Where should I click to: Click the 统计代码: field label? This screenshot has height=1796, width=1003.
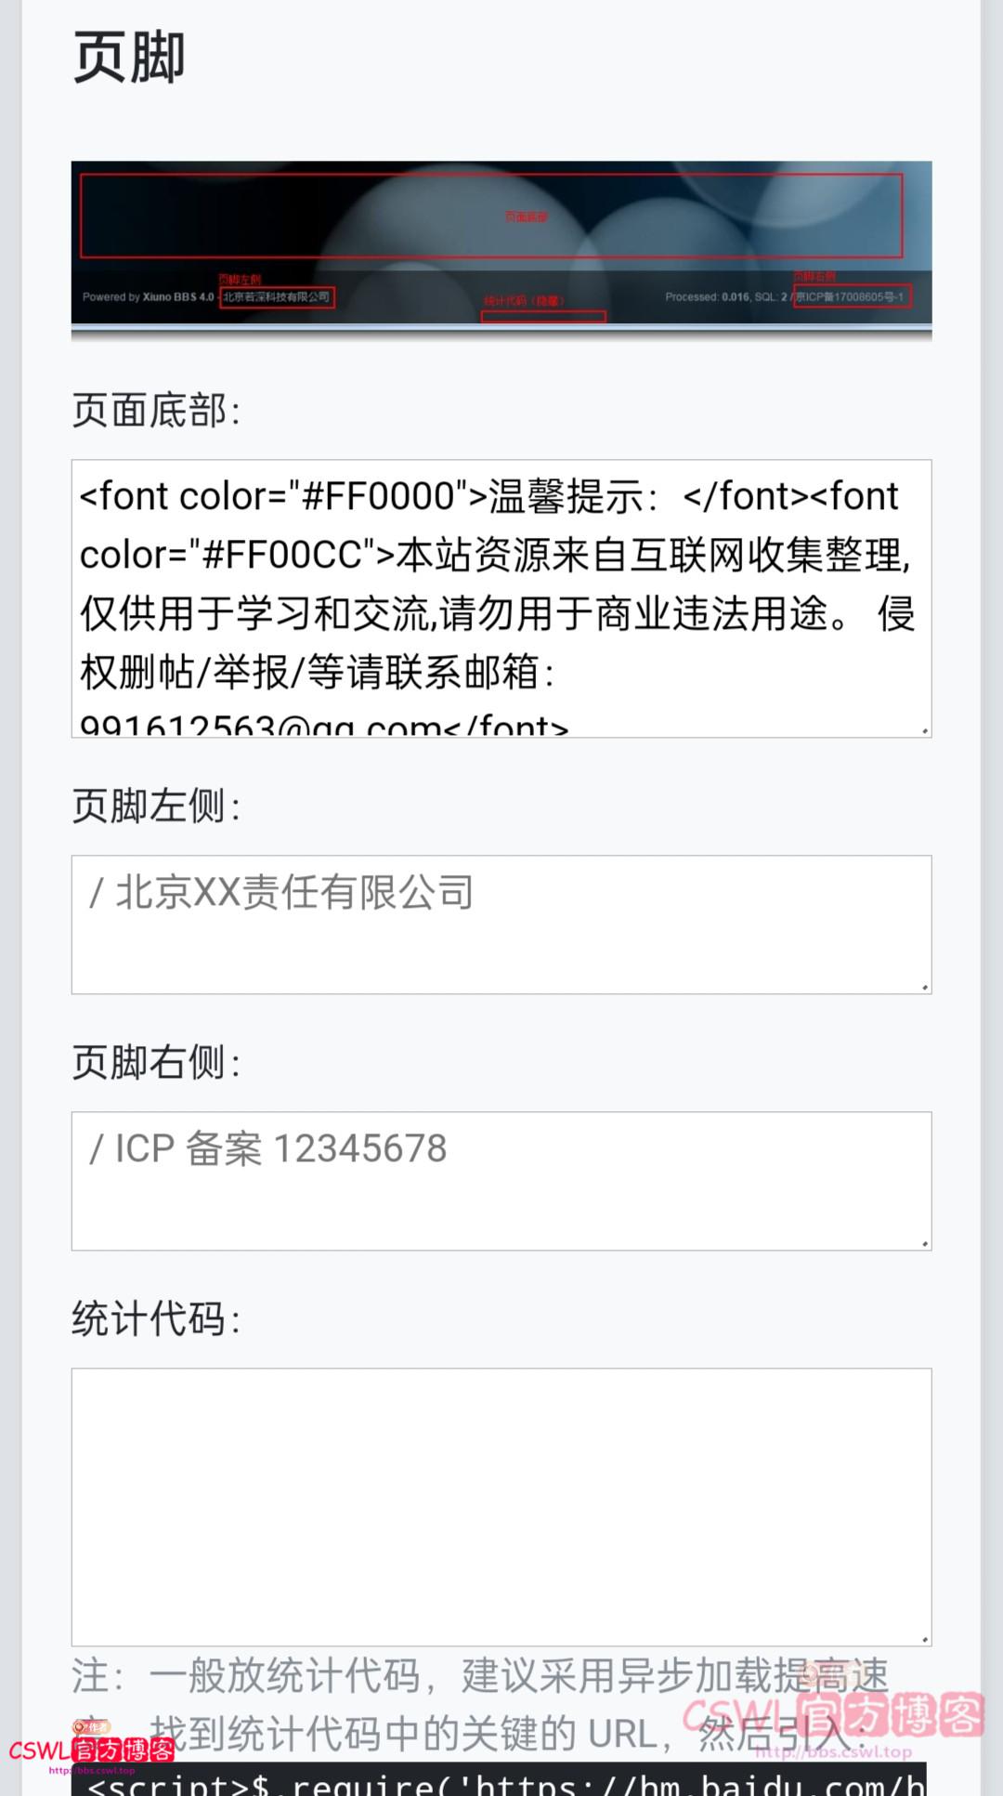coord(156,1318)
